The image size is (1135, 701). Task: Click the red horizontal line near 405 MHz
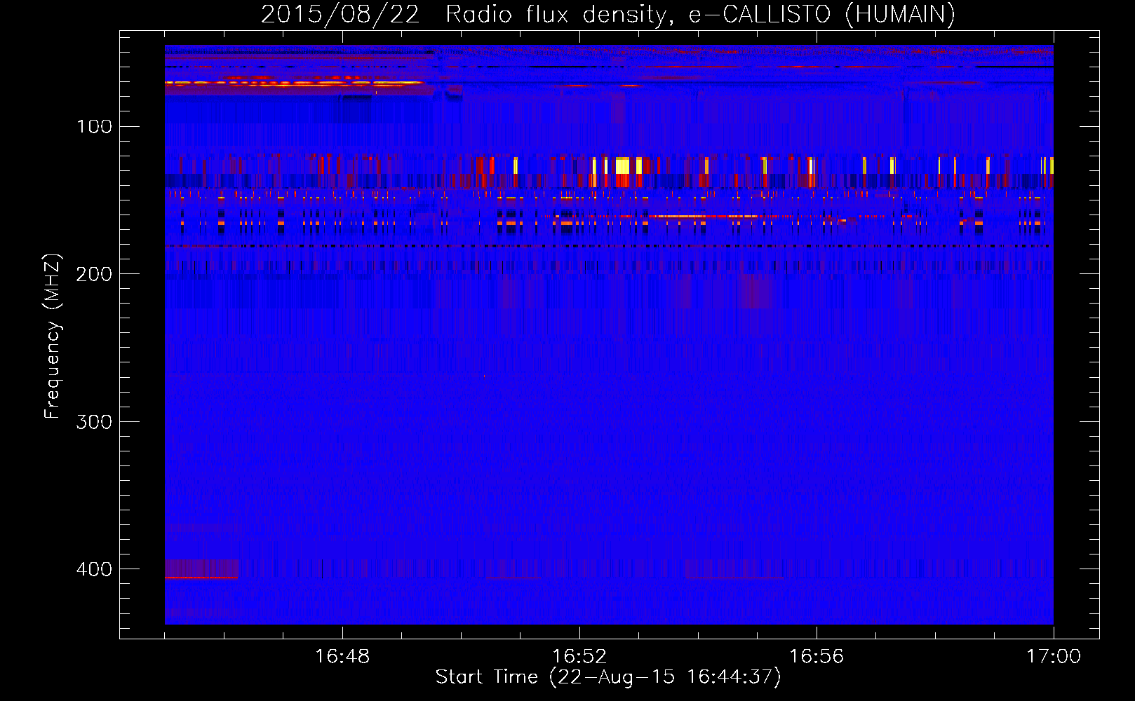coord(201,578)
